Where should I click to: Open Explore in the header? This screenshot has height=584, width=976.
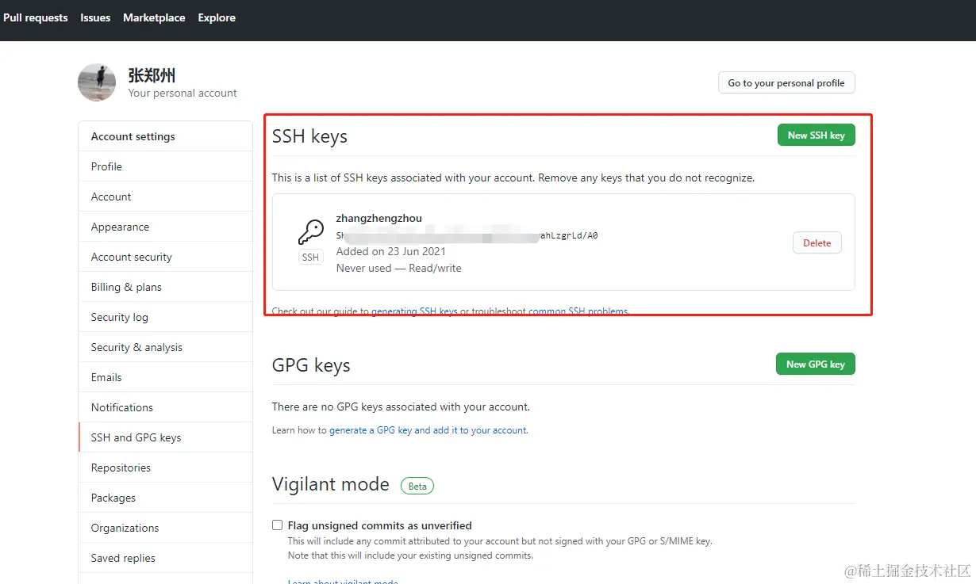(217, 17)
